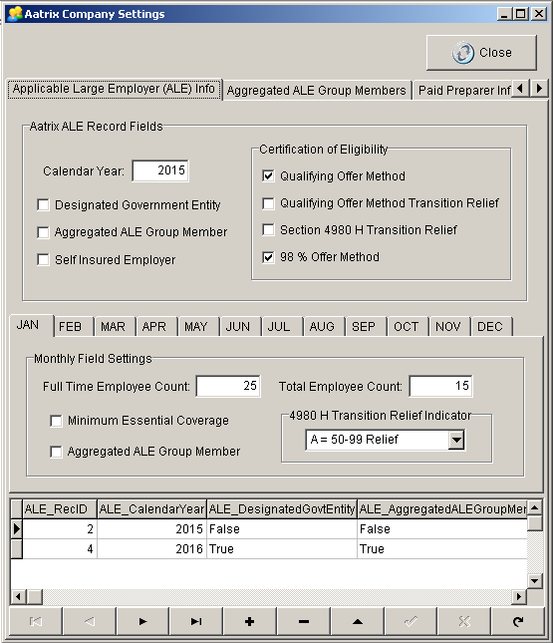Image resolution: width=553 pixels, height=643 pixels.
Task: Check Qualifying Offer Method Transition Relief
Action: [268, 203]
